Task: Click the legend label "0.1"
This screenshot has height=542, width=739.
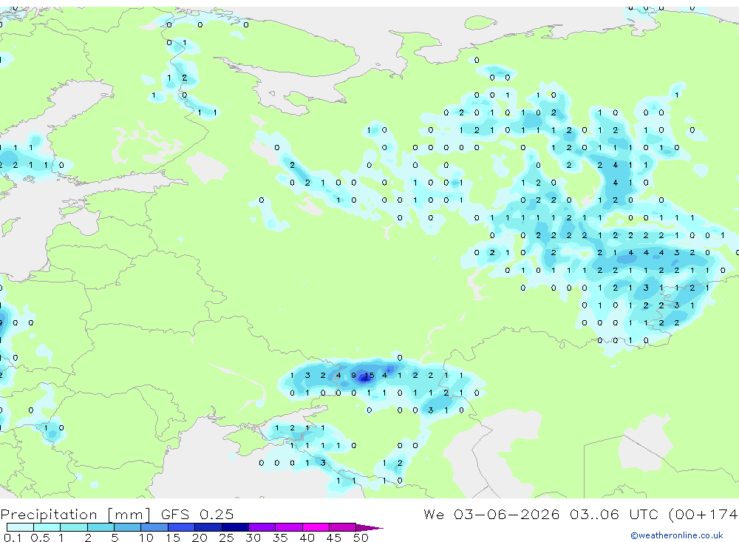Action: (x=13, y=538)
